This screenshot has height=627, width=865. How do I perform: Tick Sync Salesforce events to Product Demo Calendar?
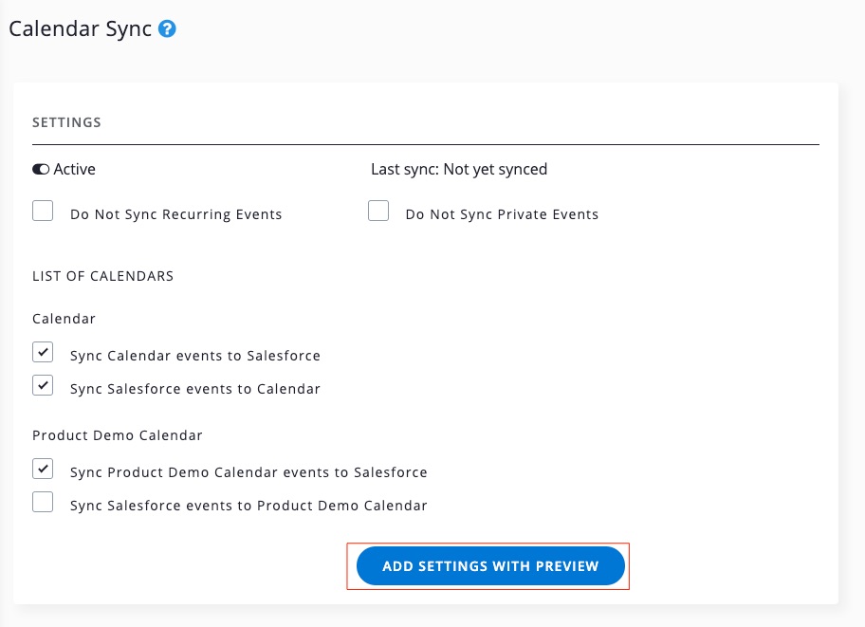click(x=43, y=502)
